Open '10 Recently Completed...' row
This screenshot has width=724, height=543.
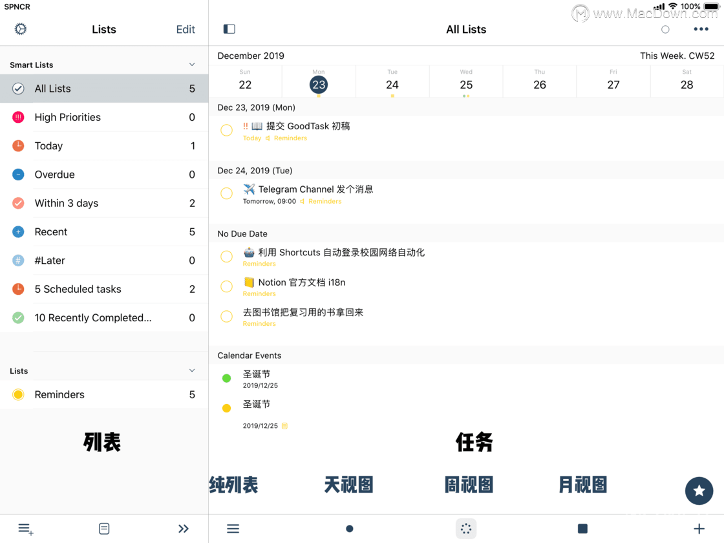tap(104, 317)
